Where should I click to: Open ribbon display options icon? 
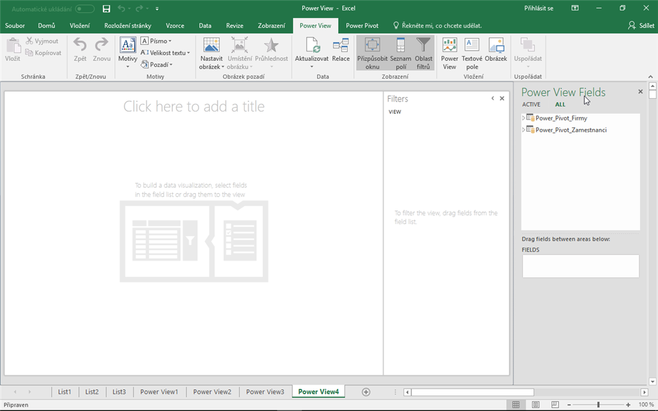pyautogui.click(x=575, y=8)
